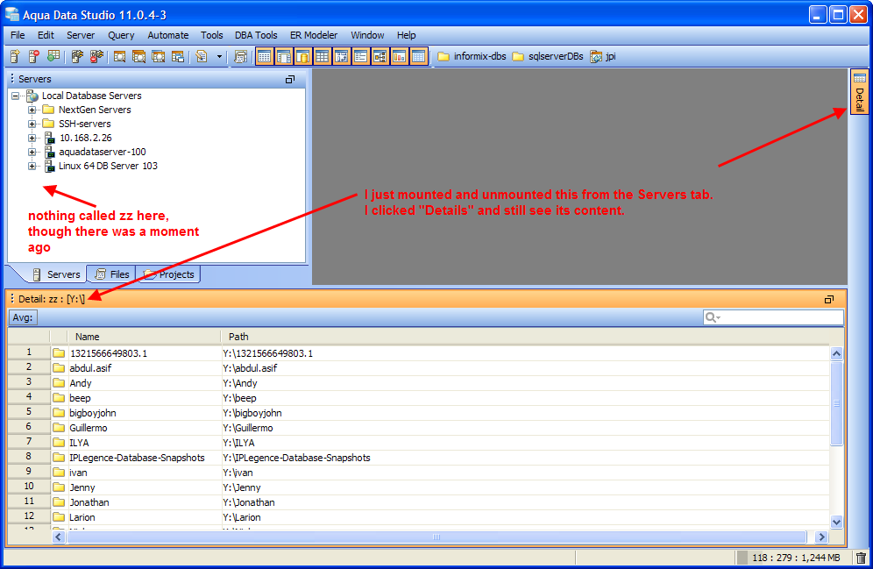The height and width of the screenshot is (569, 873).
Task: Toggle the hierarchy diagram view button
Action: [x=380, y=56]
